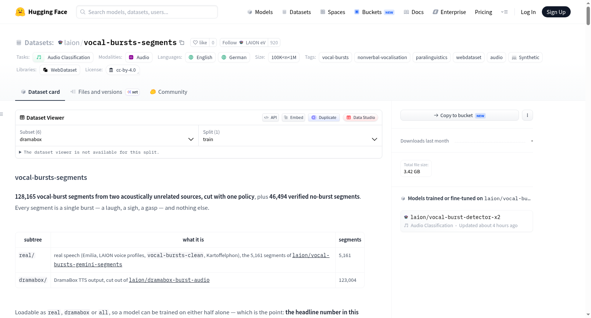
Task: Open the laion/dramabox-burst-audio link
Action: [x=169, y=280]
